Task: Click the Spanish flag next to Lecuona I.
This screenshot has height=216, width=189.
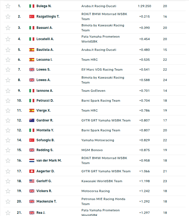Action: point(32,60)
